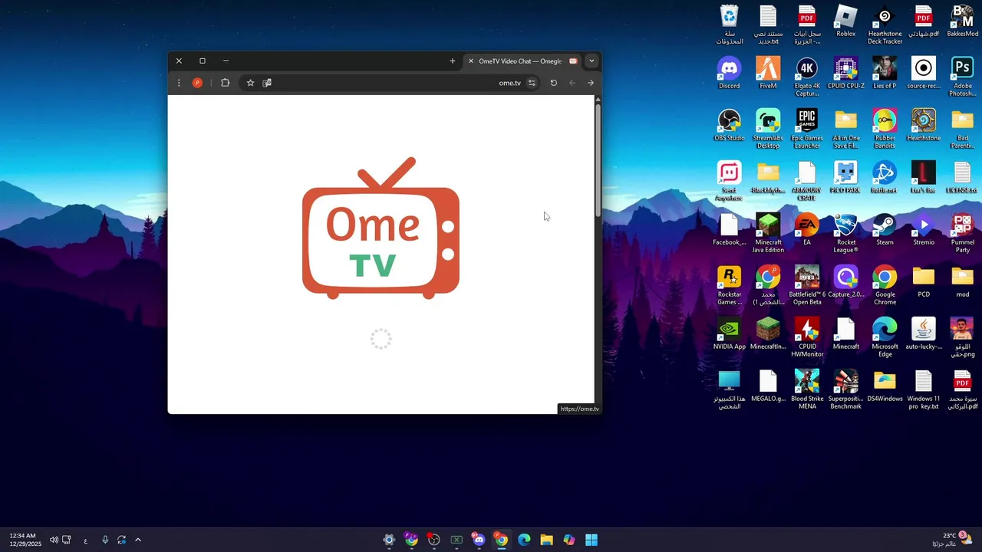The height and width of the screenshot is (552, 982).
Task: Open the Hearthstone desktop shortcut
Action: [924, 126]
